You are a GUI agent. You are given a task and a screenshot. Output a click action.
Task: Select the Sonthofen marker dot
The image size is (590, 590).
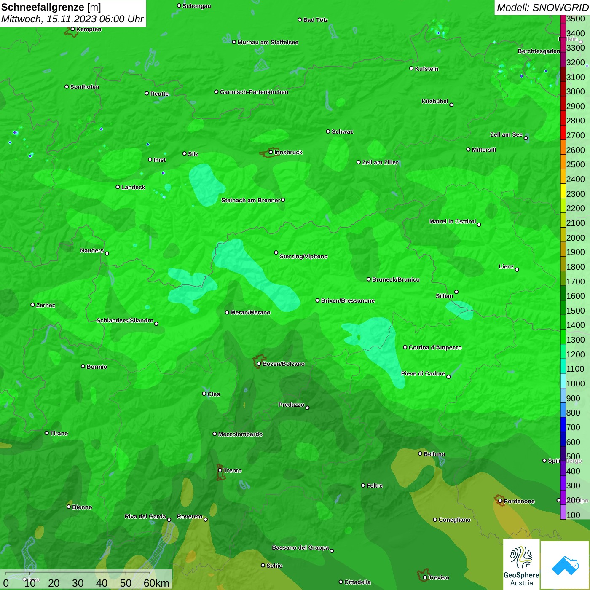(x=67, y=87)
